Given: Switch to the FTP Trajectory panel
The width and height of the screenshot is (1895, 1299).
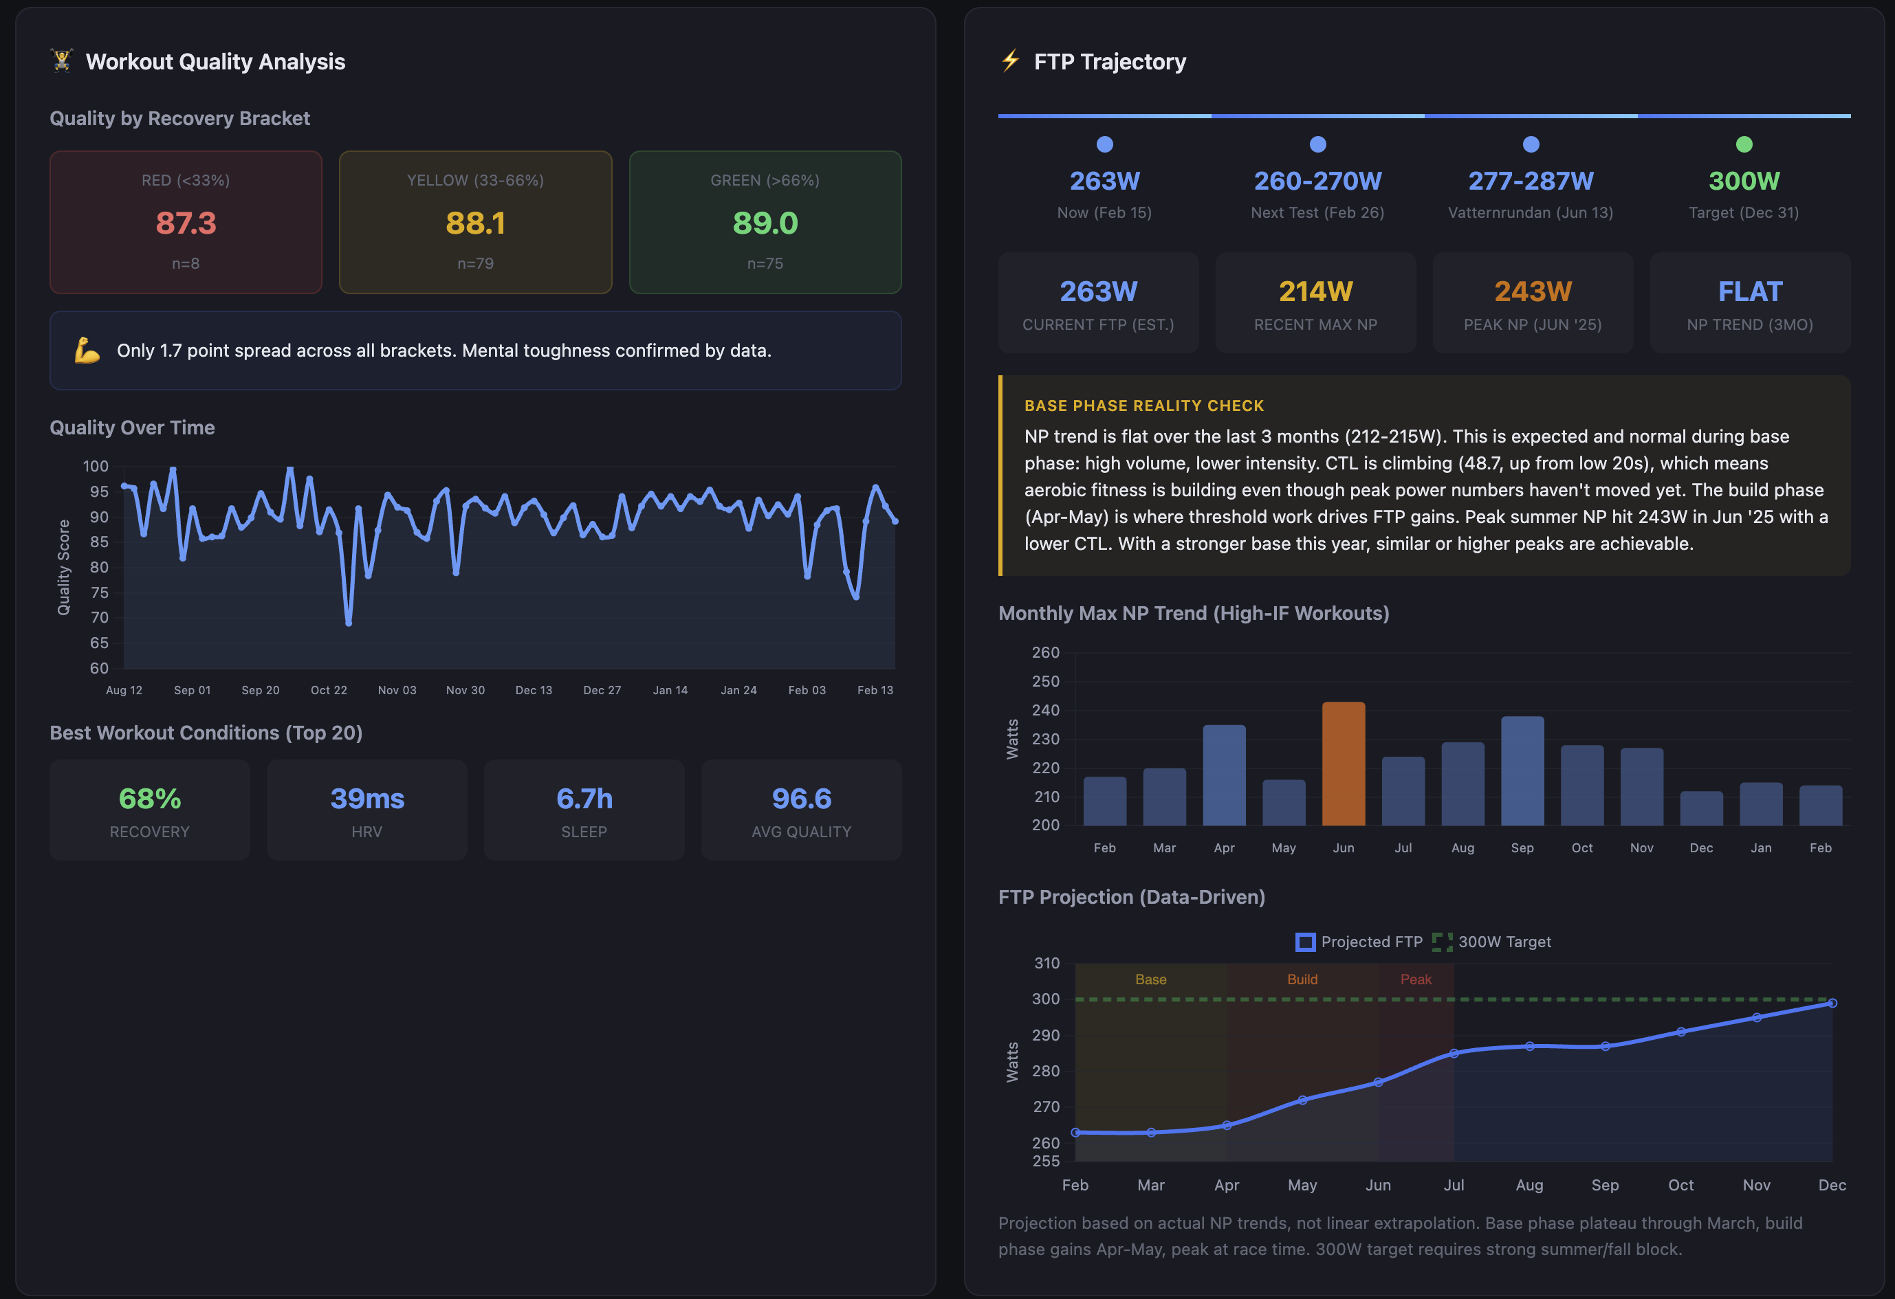Looking at the screenshot, I should coord(1110,61).
